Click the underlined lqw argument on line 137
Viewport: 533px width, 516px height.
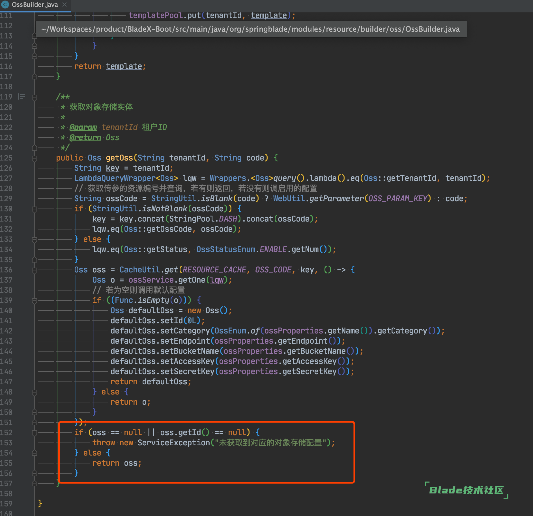(x=217, y=280)
